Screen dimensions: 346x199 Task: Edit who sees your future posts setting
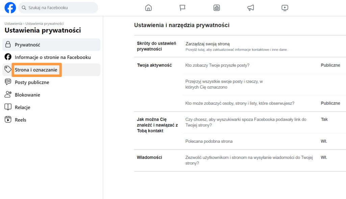[x=217, y=65]
